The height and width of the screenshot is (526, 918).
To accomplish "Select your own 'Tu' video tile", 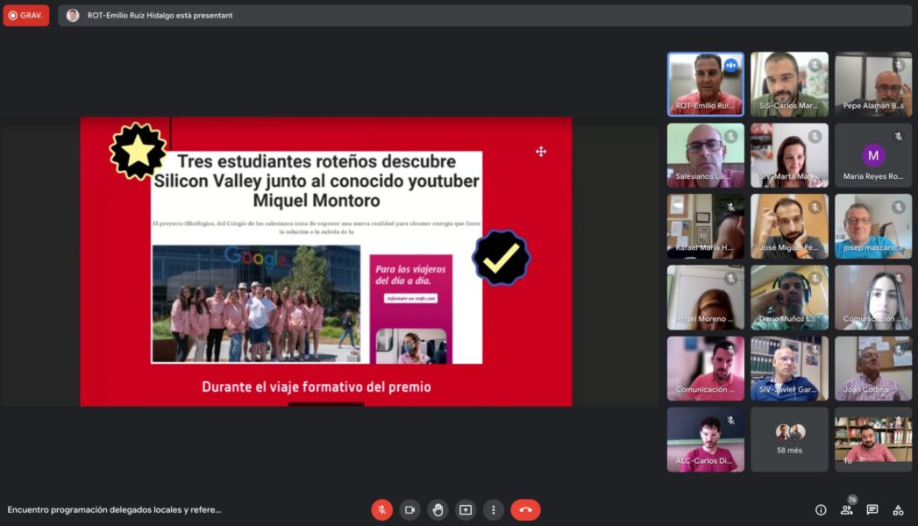I will [x=873, y=439].
